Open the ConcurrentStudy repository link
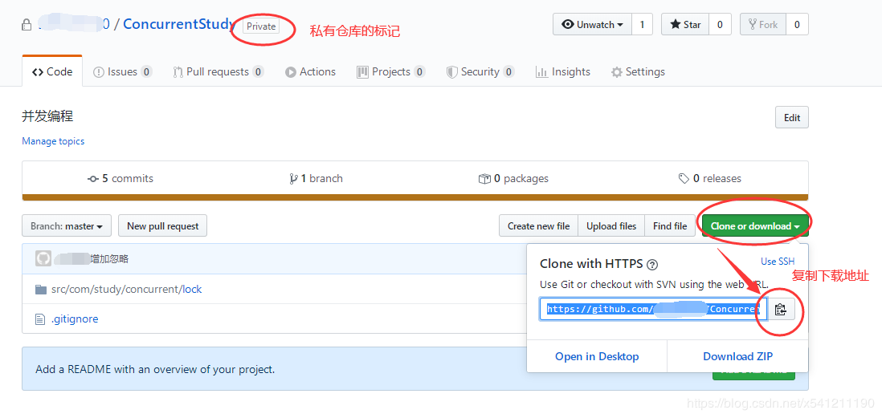The height and width of the screenshot is (418, 882). point(179,24)
